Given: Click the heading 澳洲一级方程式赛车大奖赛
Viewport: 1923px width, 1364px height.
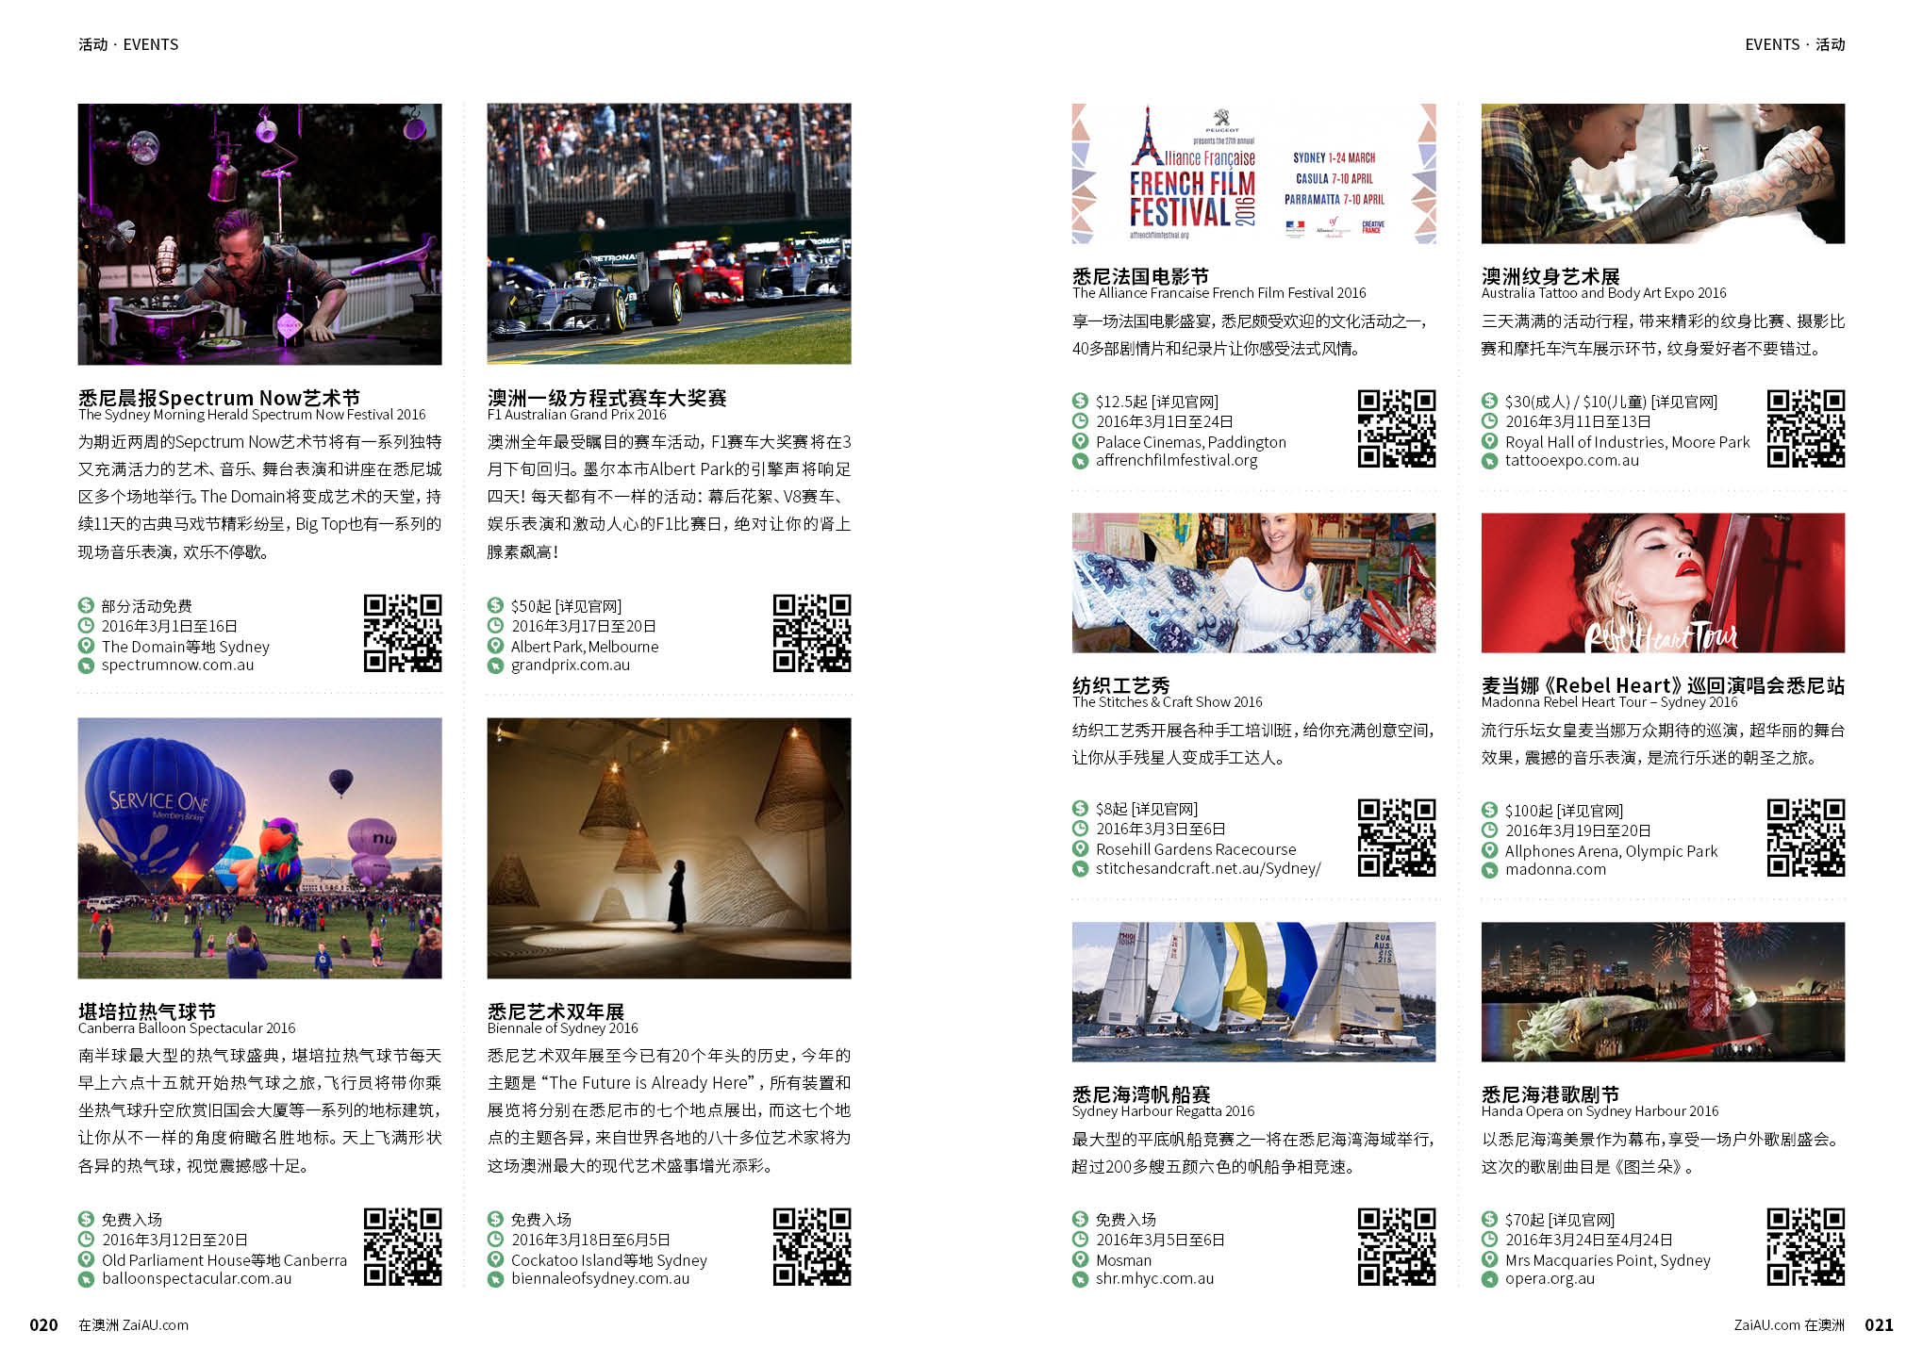Looking at the screenshot, I should [607, 397].
